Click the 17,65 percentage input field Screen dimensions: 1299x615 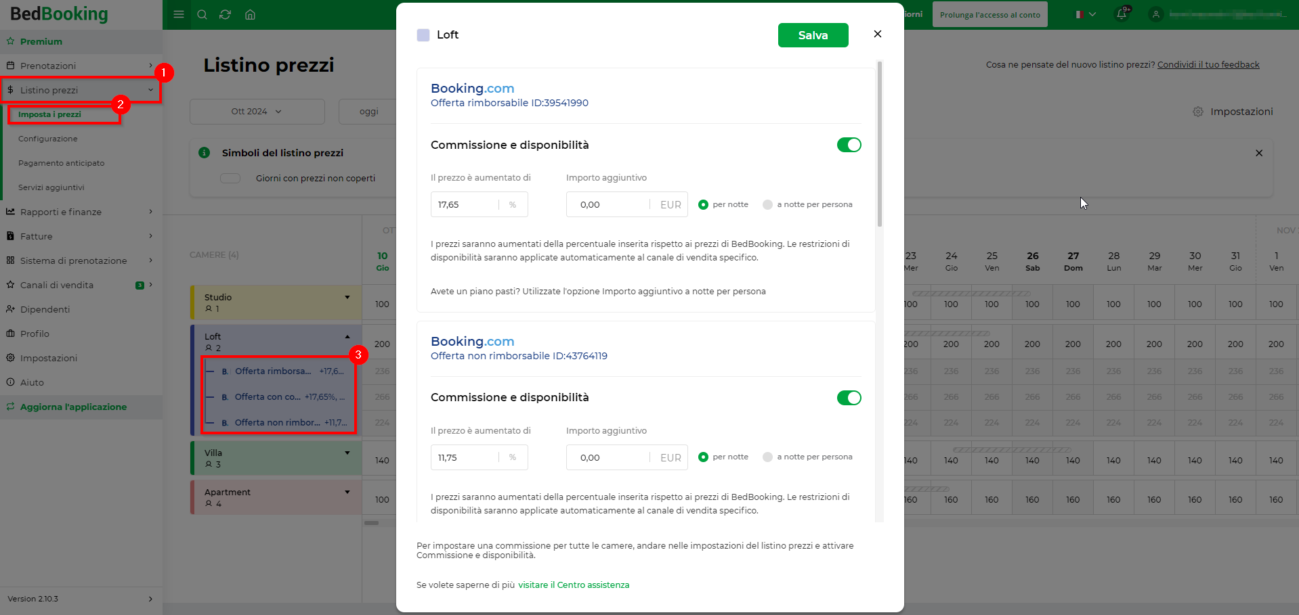click(480, 204)
